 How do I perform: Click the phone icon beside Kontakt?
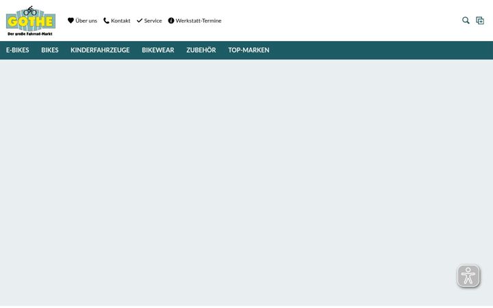[106, 21]
